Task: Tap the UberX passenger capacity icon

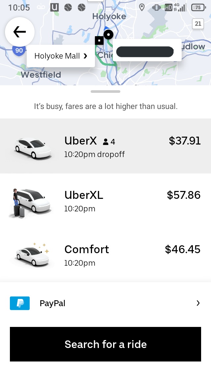Action: coord(105,142)
